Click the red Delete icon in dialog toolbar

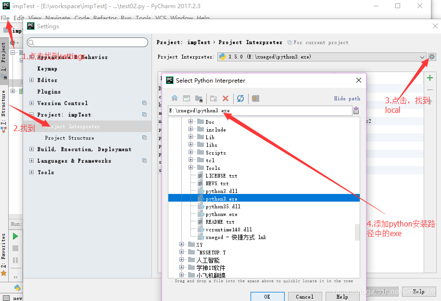(x=226, y=98)
